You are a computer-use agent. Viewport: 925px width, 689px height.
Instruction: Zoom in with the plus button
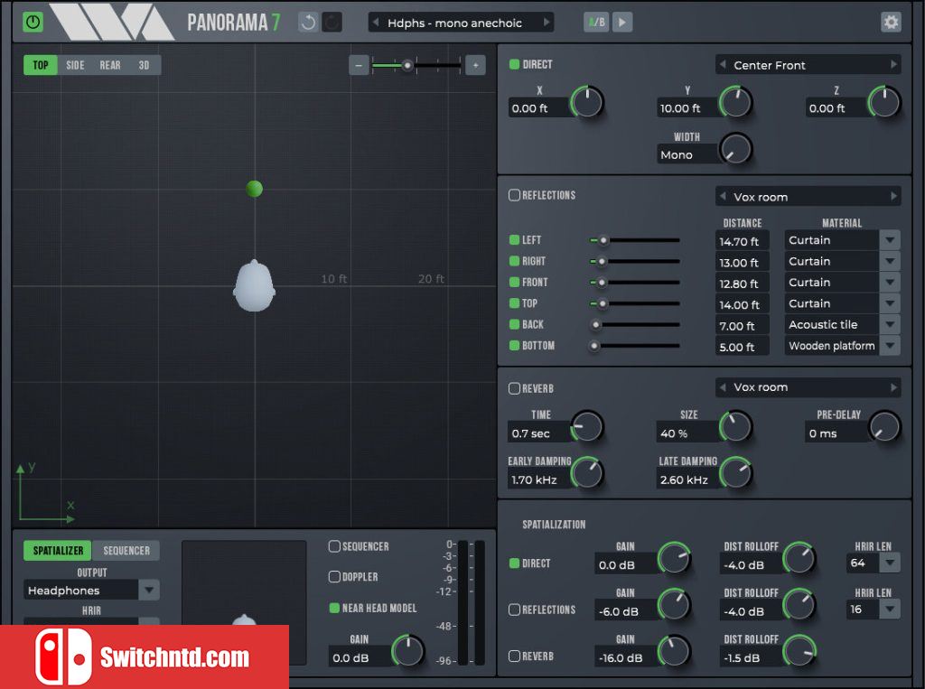tap(475, 65)
